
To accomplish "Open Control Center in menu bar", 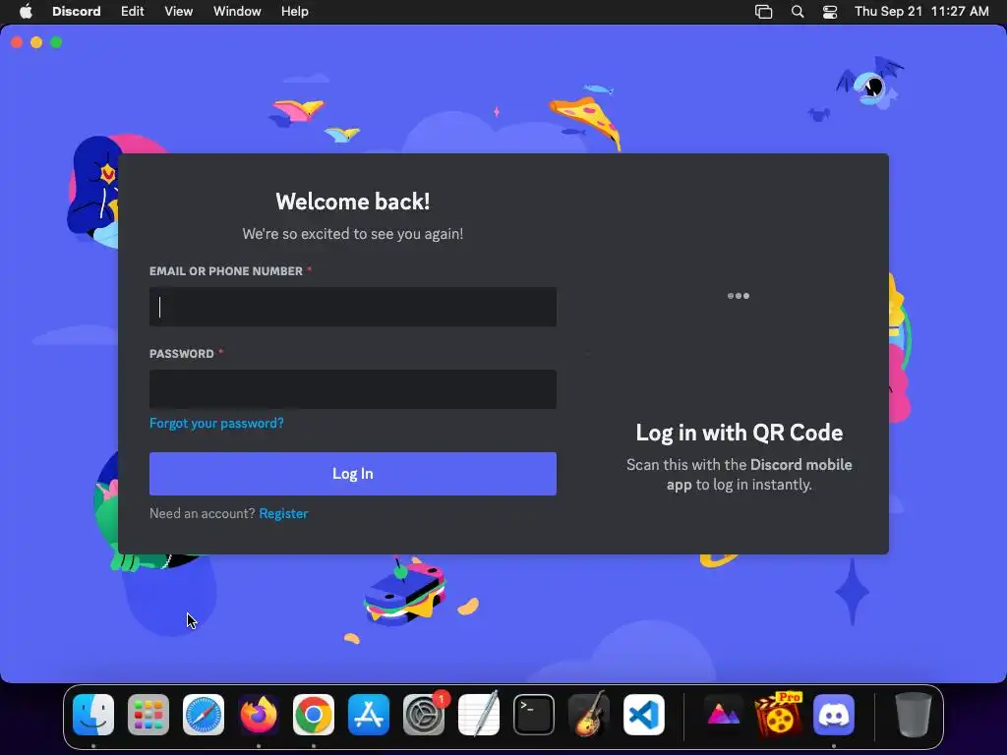I will pos(830,12).
